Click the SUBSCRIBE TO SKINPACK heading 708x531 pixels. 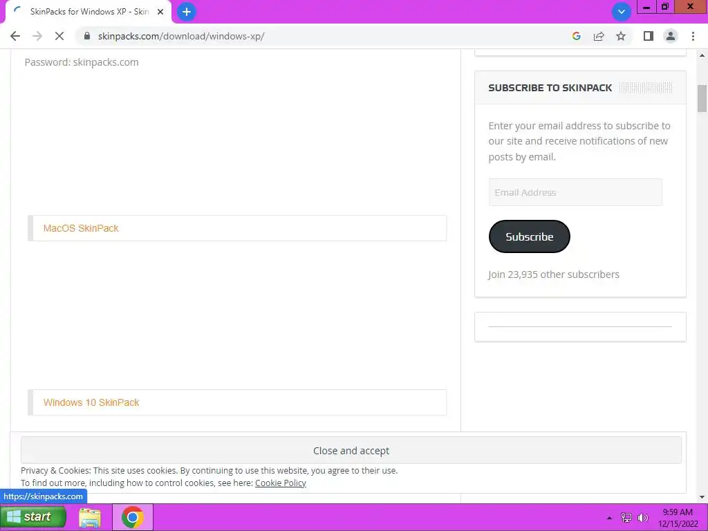coord(550,88)
